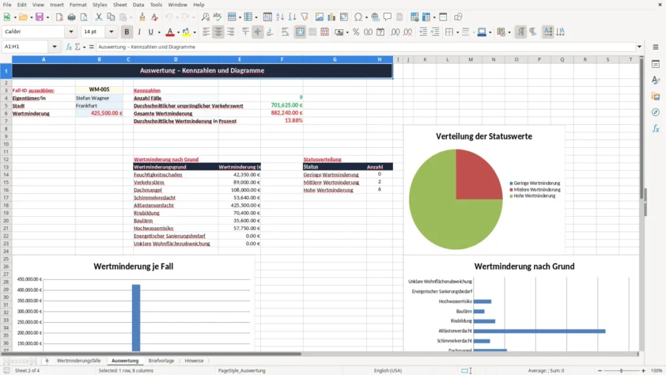
Task: Switch to the Wertminderungsfälle sheet tab
Action: 79,361
